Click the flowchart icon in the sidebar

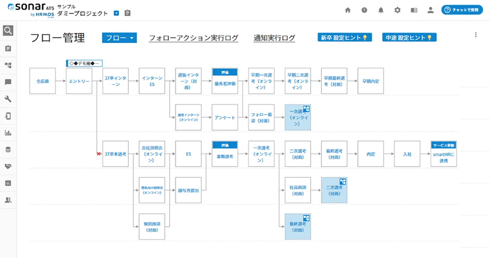(x=8, y=65)
